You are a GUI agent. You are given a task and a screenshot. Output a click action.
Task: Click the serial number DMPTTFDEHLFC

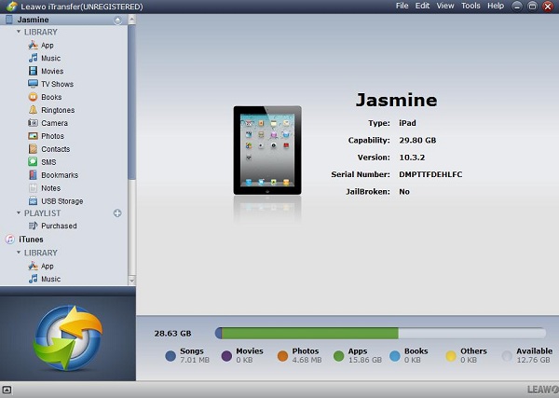tap(430, 174)
